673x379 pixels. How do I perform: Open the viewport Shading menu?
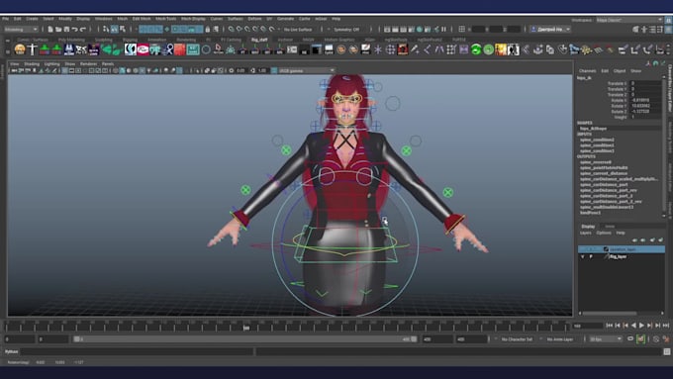[x=32, y=64]
